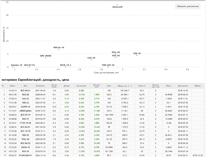Select the 2034-04-28 maturity date cell
Image resolution: width=206 pixels, height=158 pixels.
[x=40, y=107]
